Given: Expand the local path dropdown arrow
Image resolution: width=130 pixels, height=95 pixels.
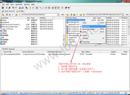Looking at the screenshot, I should [x=58, y=15].
